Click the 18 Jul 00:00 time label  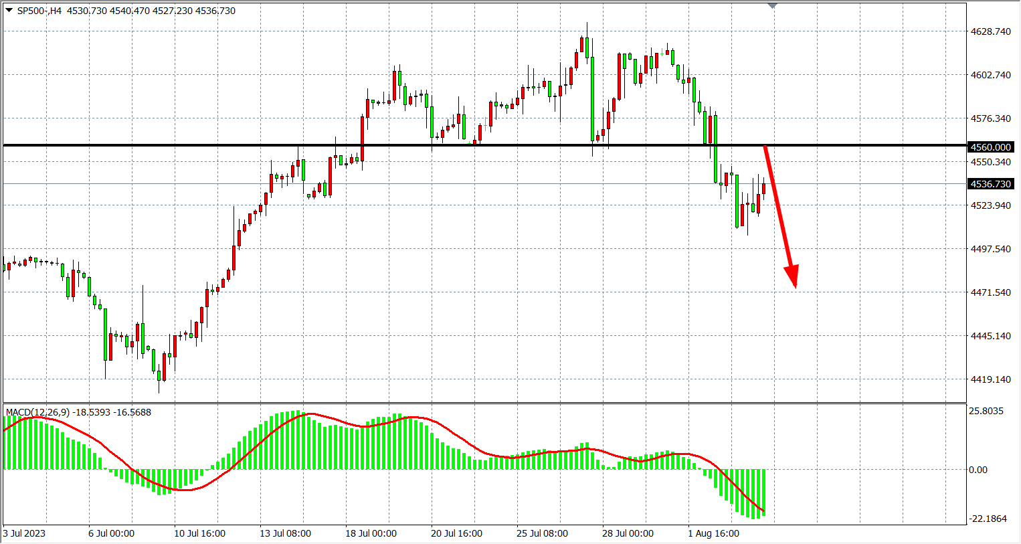[371, 533]
